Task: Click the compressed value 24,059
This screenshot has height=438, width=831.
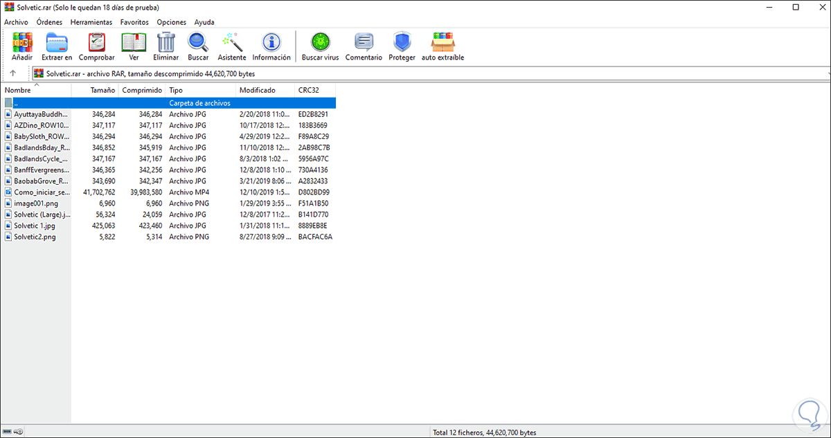Action: point(150,215)
